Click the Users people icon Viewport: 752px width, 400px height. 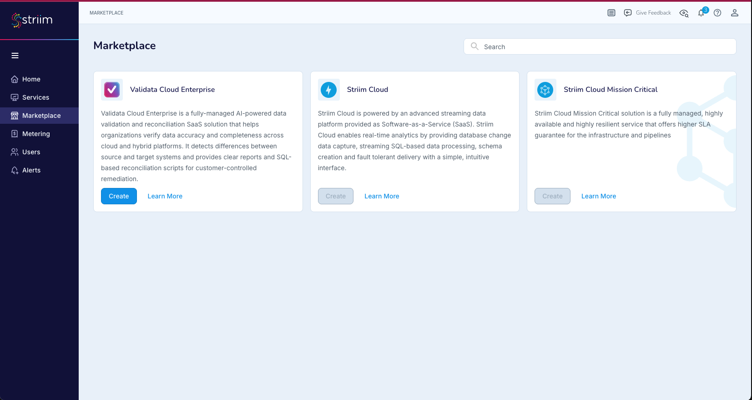click(15, 152)
